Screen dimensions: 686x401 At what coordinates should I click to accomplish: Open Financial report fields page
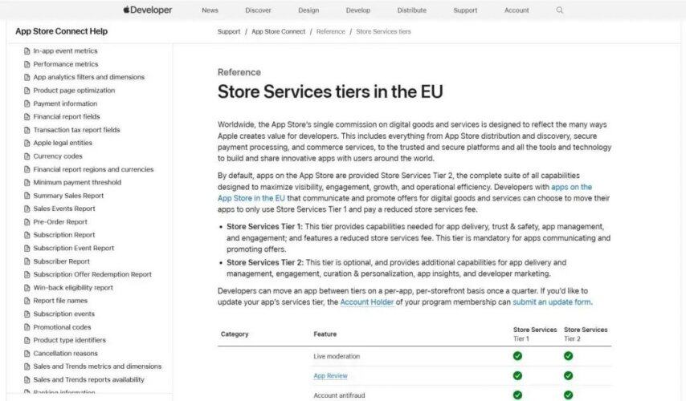[67, 116]
